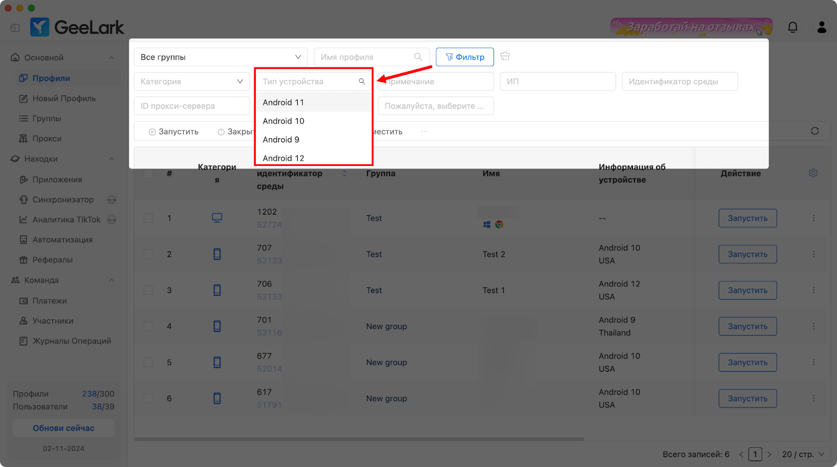This screenshot has width=837, height=467.
Task: Sort by идентификатор среды column arrows
Action: click(x=344, y=173)
